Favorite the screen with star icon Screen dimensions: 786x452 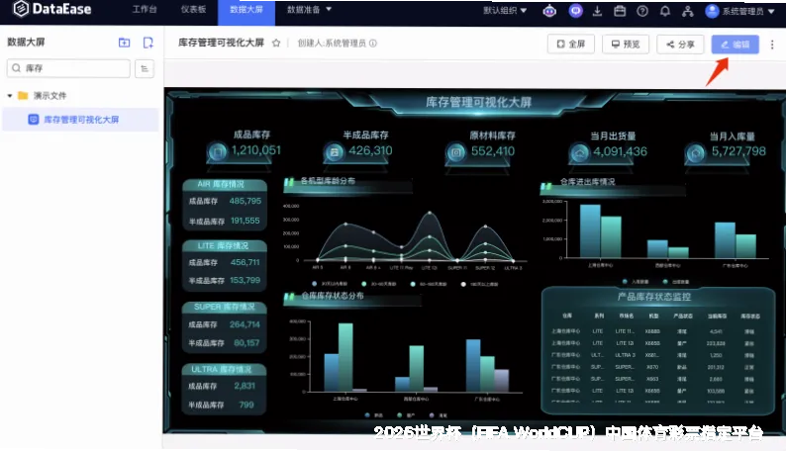(x=276, y=44)
